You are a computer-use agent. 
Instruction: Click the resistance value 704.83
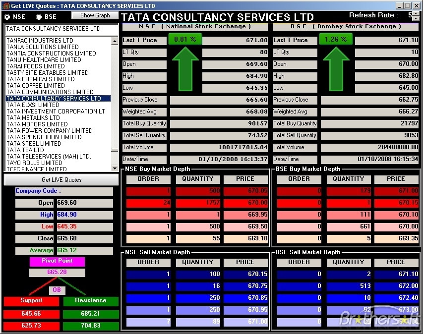click(x=91, y=326)
